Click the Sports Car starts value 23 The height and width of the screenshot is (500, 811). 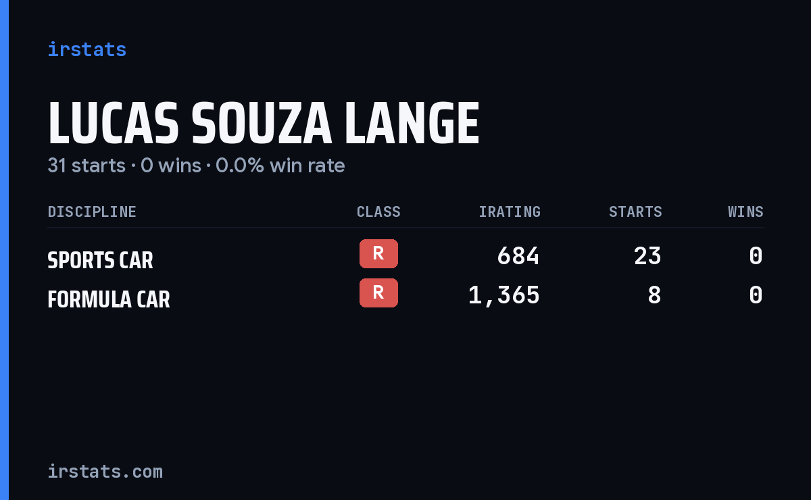click(x=647, y=256)
